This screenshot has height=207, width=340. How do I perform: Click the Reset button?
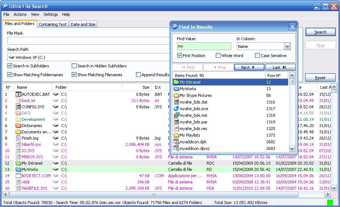coord(320,78)
